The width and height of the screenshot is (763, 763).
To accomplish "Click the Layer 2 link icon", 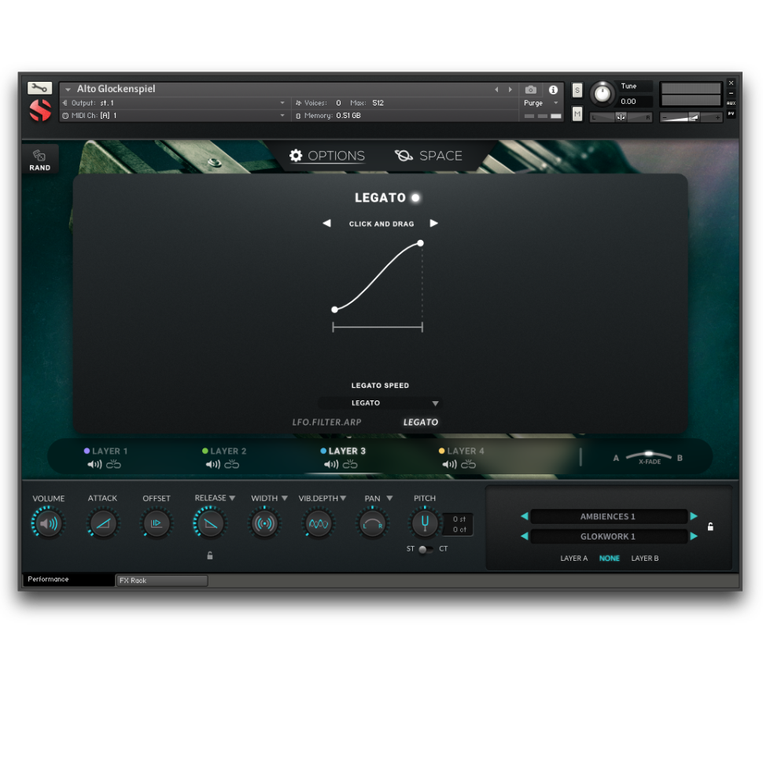I will pyautogui.click(x=231, y=464).
